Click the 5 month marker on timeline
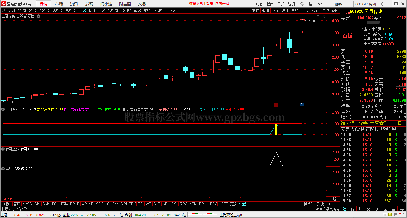This screenshot has width=407, height=218. 303,199
